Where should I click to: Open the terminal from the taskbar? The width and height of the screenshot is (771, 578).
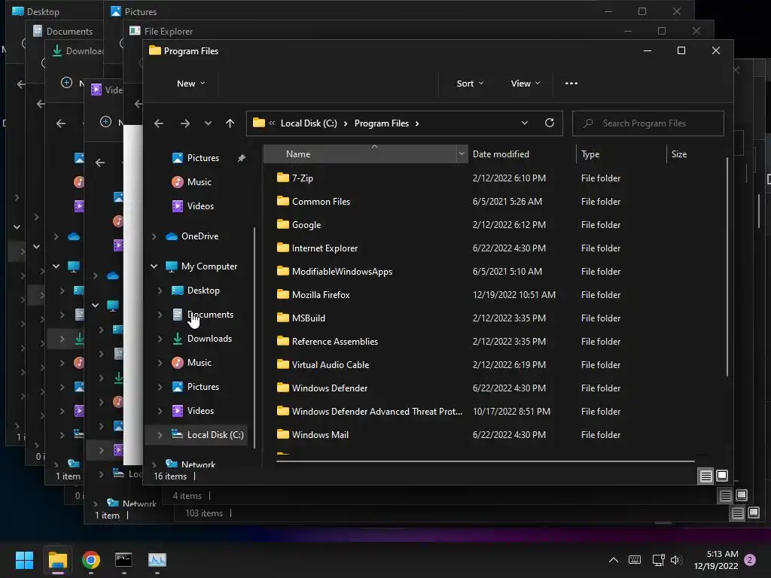(x=123, y=560)
